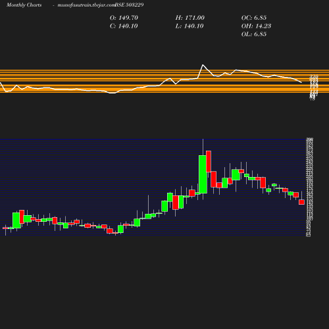Image resolution: width=329 pixels, height=329 pixels.
Task: Select the 'OL: 6.85' value
Action: point(254,34)
